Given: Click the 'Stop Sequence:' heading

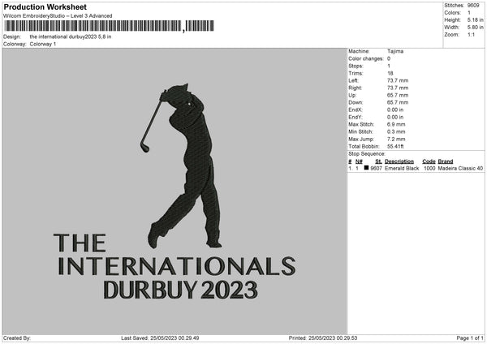Looking at the screenshot, I should (367, 154).
